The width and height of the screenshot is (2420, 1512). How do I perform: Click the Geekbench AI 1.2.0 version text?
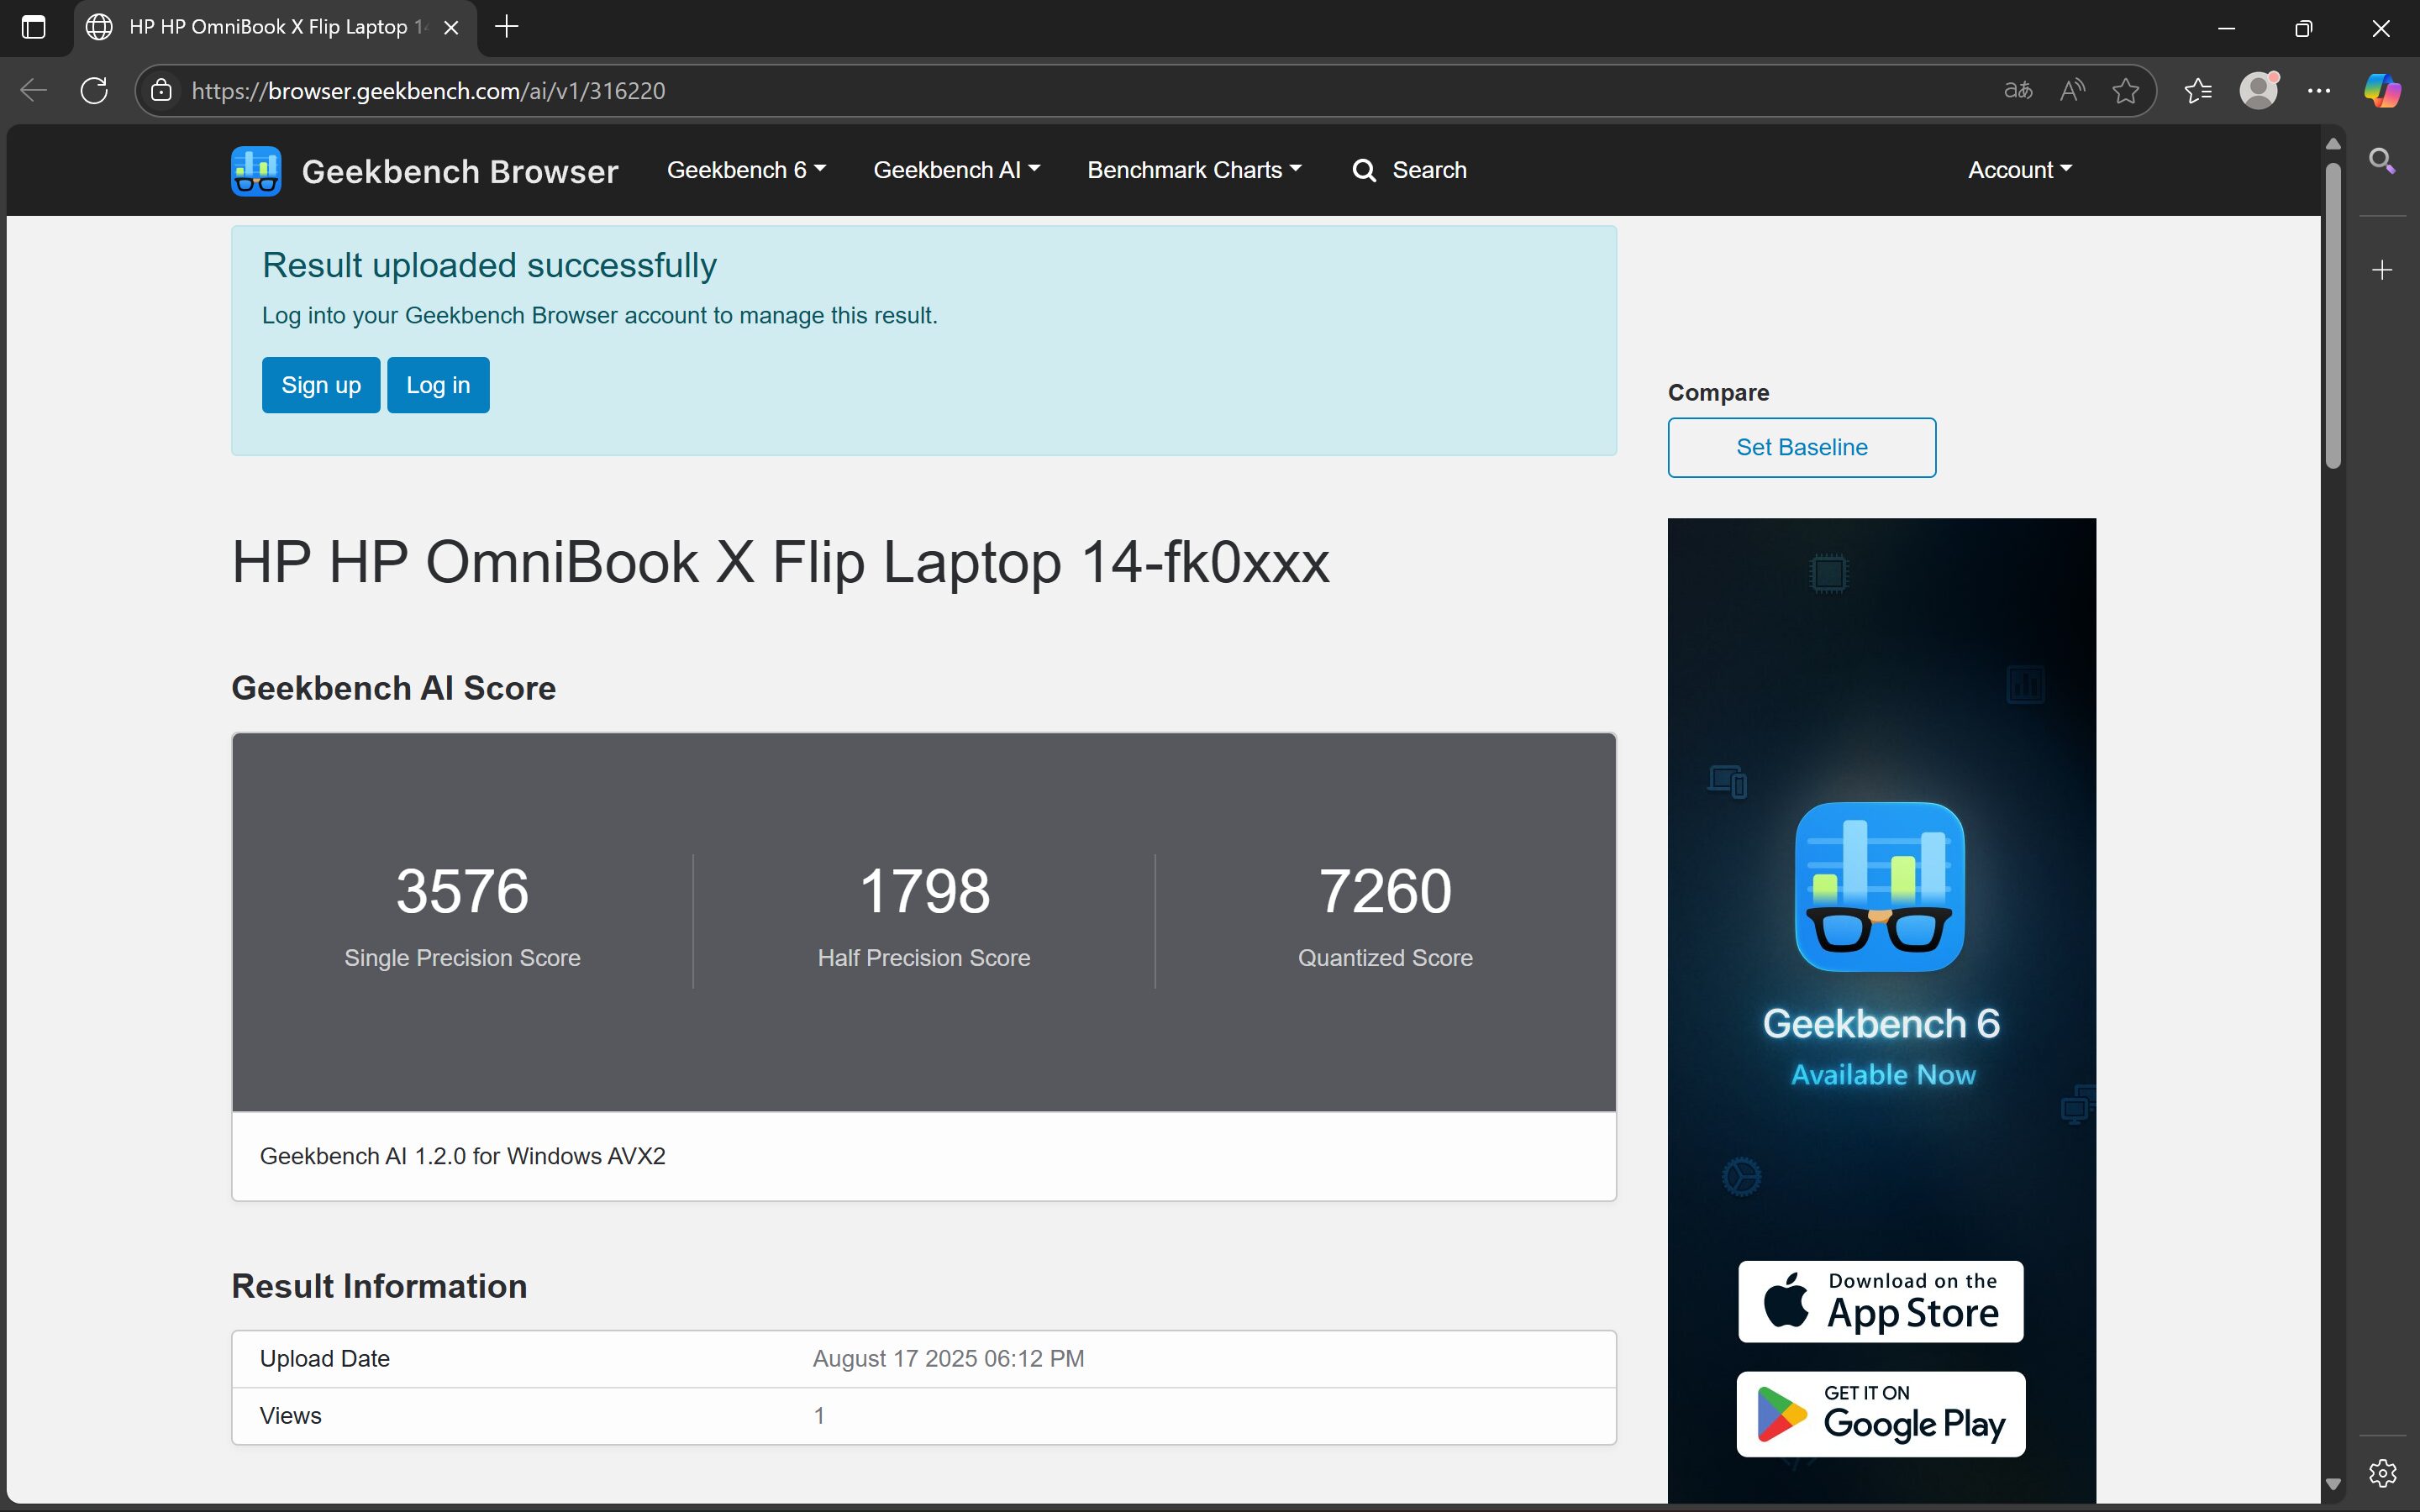(x=462, y=1156)
